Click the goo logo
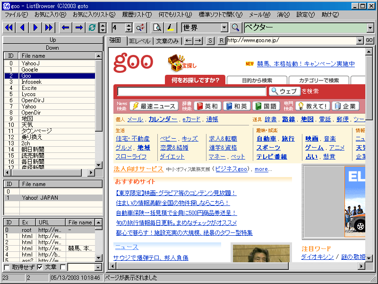 pyautogui.click(x=133, y=62)
